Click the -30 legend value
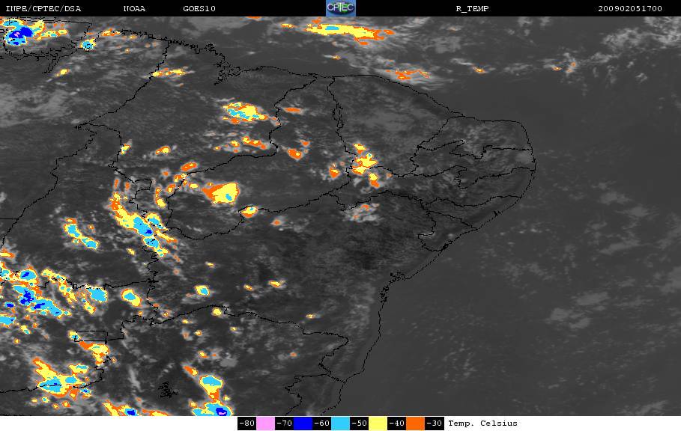Screen dimensions: 681x431 pos(434,424)
